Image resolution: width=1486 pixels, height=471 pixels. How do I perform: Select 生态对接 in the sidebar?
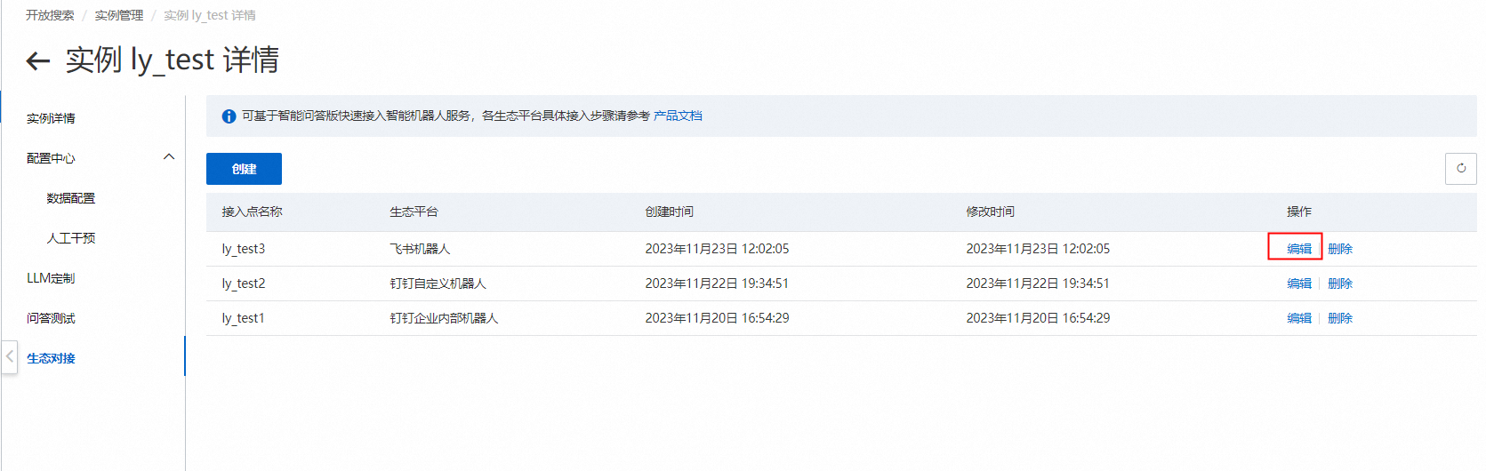[51, 358]
